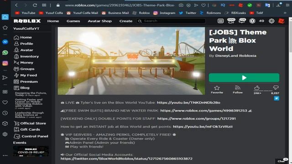Screen dimensions: 292x164
Task: Click the heart bookmark icon in address bar
Action: point(203,5)
